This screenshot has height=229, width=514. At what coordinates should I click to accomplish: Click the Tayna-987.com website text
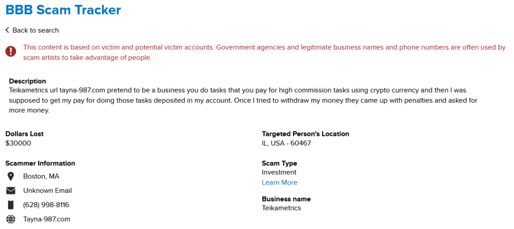[47, 219]
